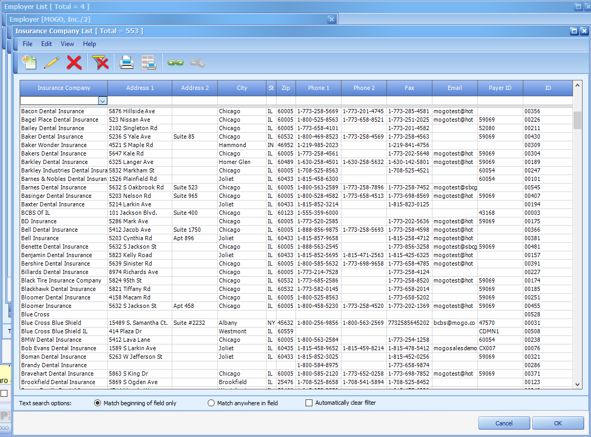Open the Help menu
The width and height of the screenshot is (591, 437).
coord(89,44)
